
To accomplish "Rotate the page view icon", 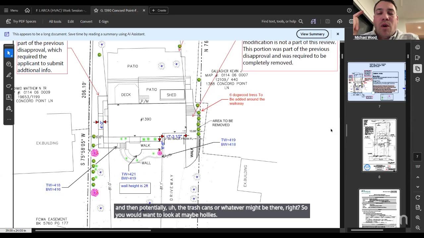I will (418, 197).
